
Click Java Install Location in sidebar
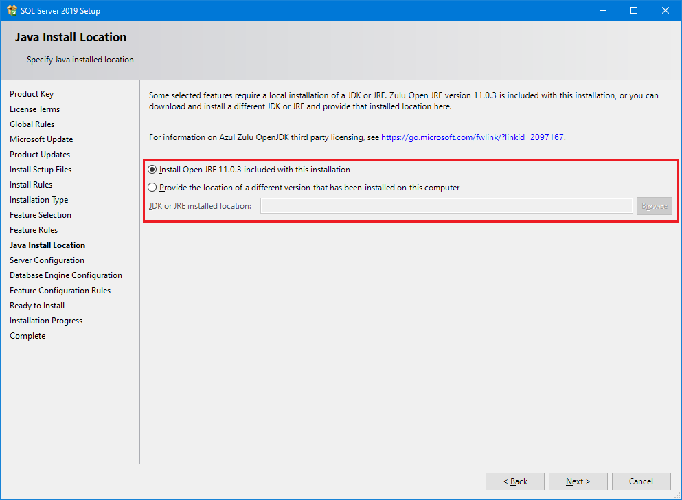pos(47,245)
